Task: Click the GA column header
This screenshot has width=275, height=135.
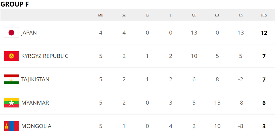Action: tap(217, 15)
